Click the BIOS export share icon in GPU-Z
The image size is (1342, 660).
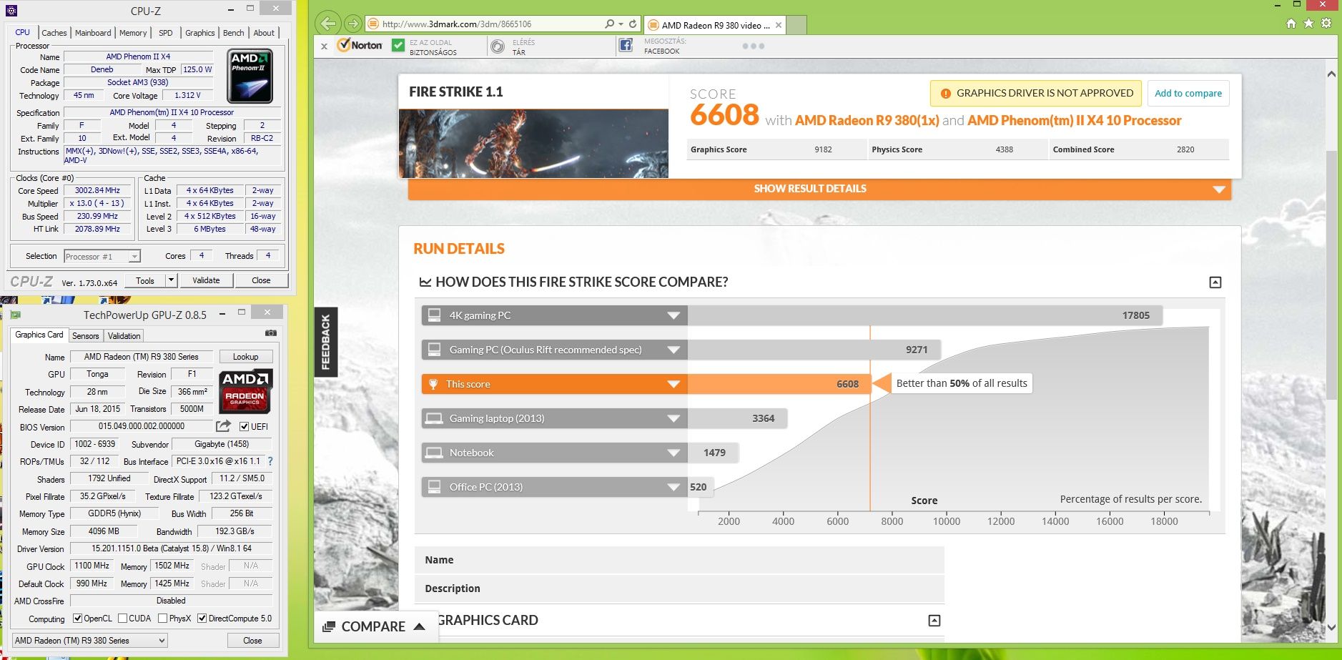click(223, 426)
